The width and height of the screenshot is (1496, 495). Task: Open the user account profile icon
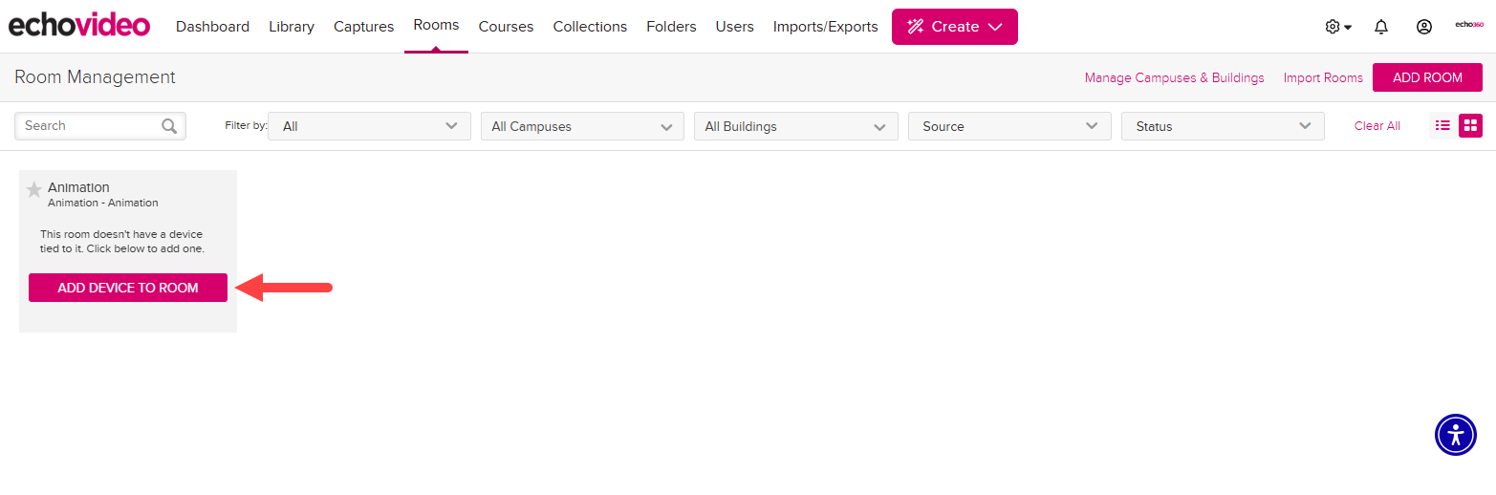click(x=1424, y=27)
